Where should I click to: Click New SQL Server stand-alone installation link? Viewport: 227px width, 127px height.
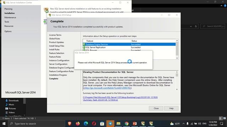(85, 8)
